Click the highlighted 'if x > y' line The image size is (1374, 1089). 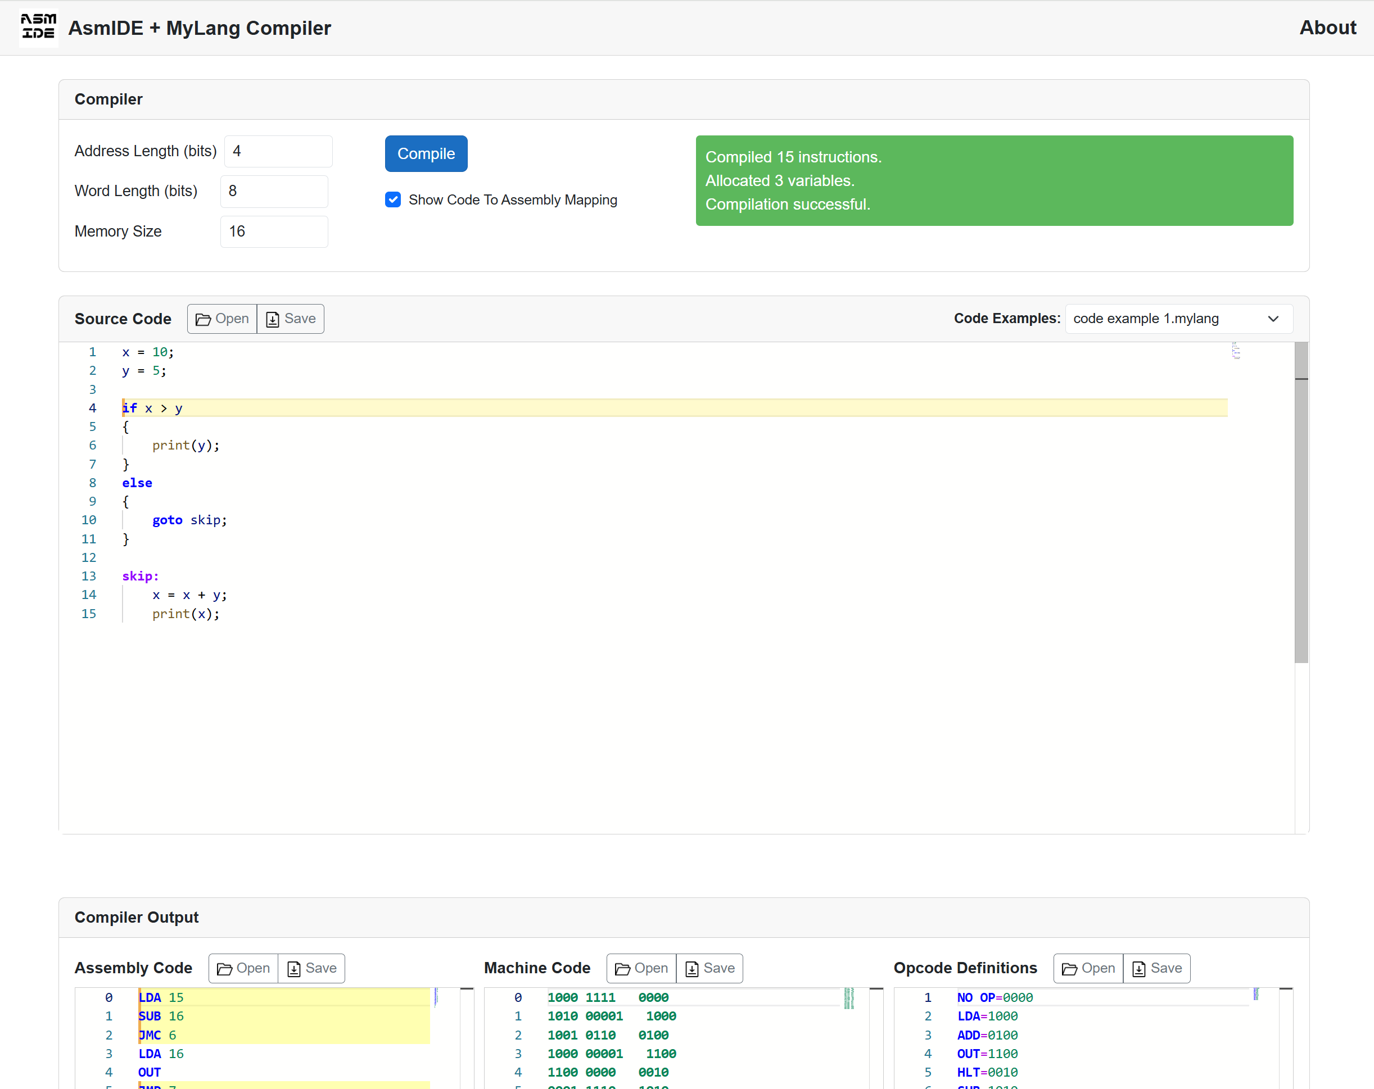(674, 408)
